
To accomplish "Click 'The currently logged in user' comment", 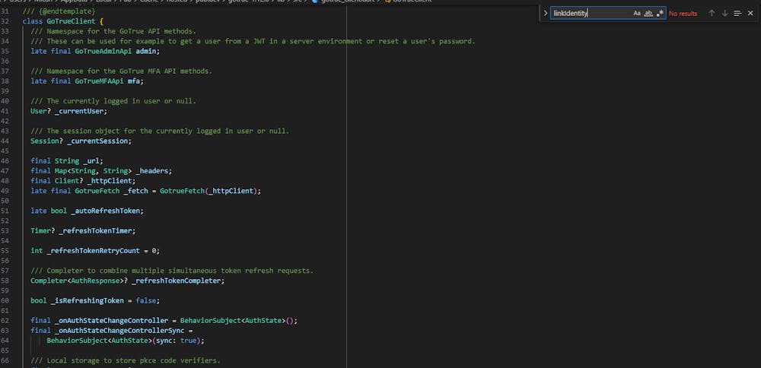I will (113, 101).
